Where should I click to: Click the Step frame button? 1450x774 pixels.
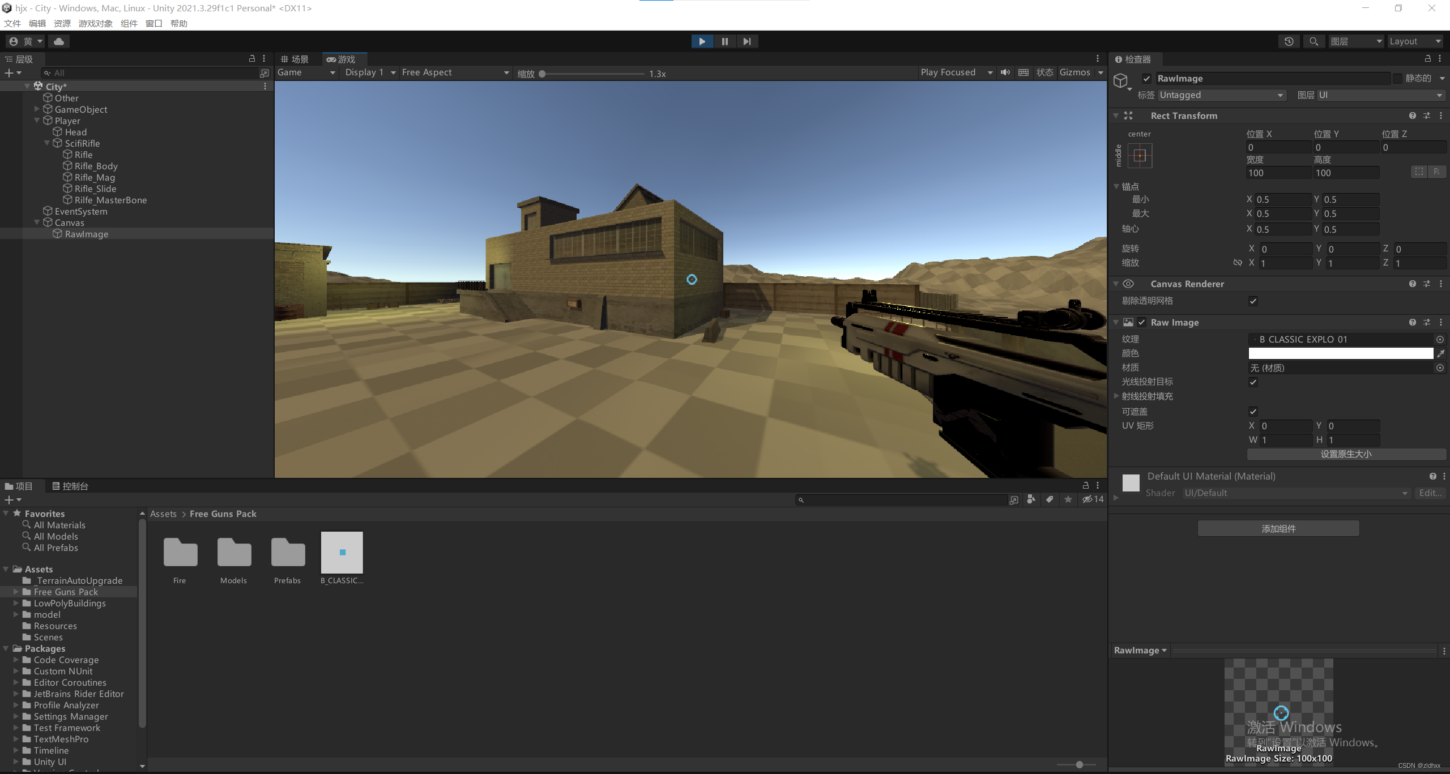pos(747,41)
